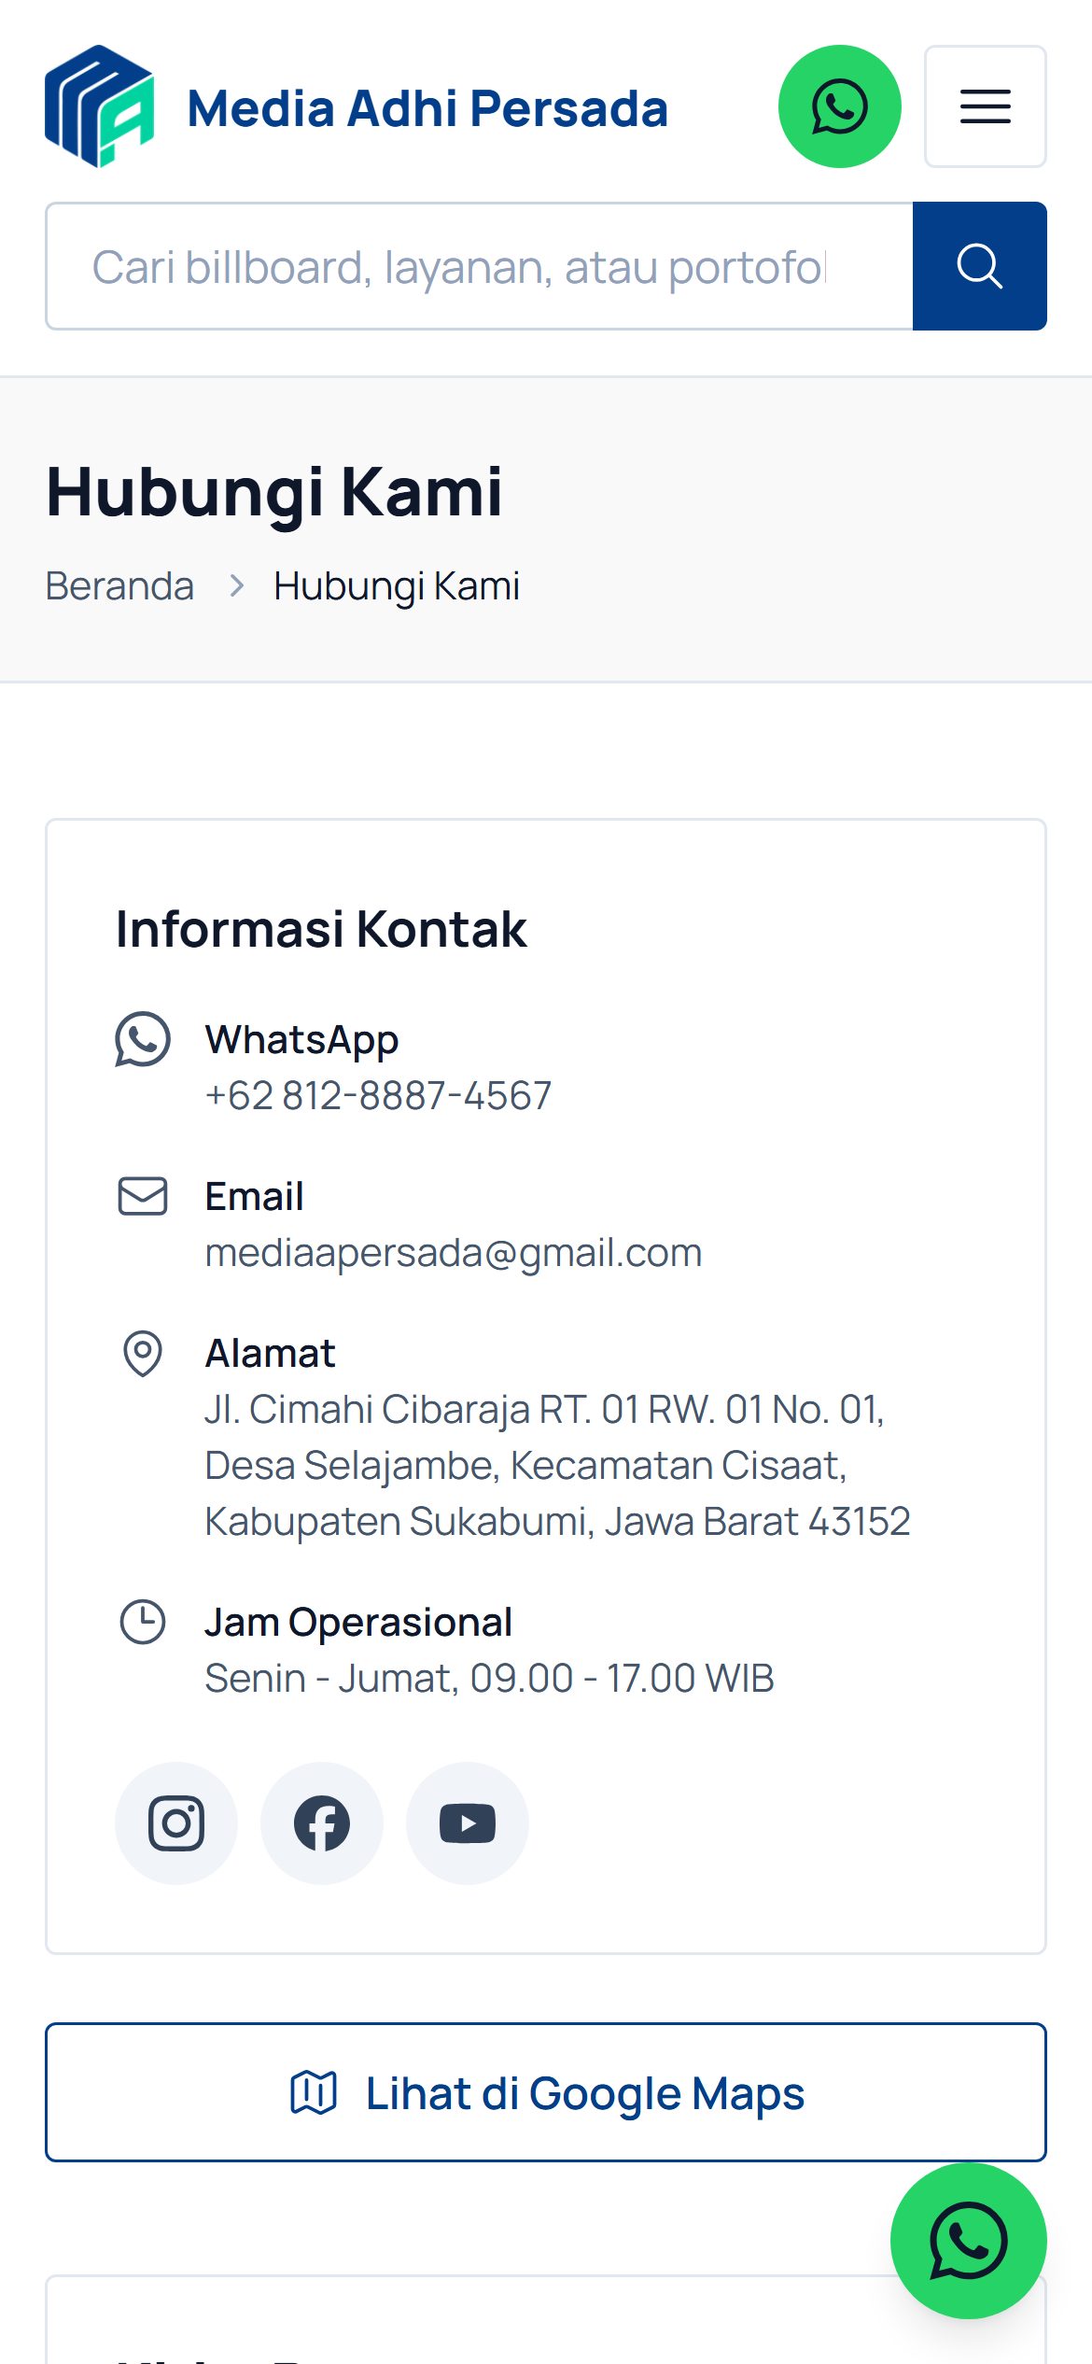Click the Media Adhi Persada logo icon
The width and height of the screenshot is (1092, 2364).
coord(100,106)
